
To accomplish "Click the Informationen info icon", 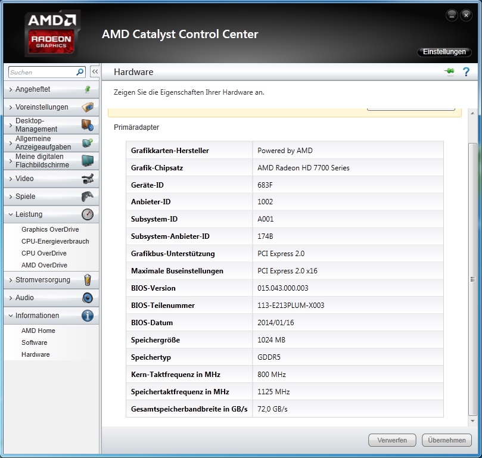I will click(87, 316).
